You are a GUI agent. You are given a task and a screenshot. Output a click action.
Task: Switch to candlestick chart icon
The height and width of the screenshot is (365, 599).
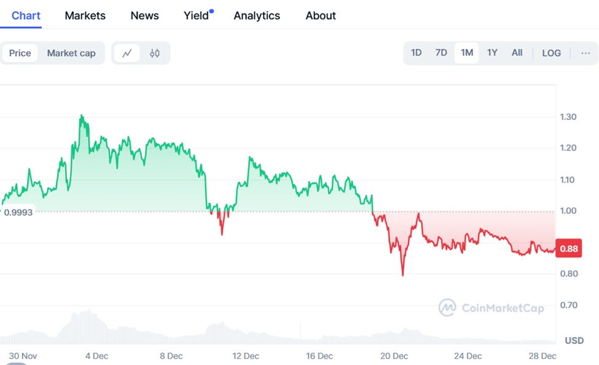click(155, 53)
